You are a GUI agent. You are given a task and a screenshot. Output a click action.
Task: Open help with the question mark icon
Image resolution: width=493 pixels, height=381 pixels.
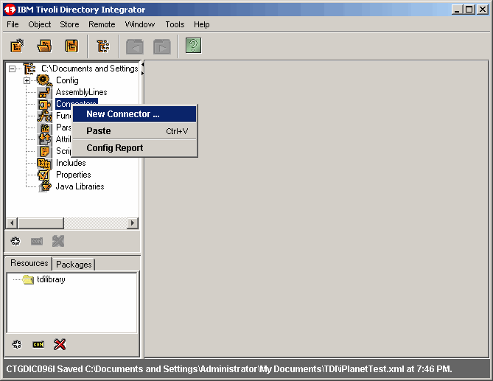[x=193, y=46]
